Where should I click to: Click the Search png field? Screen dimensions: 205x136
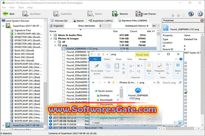[x=172, y=82]
